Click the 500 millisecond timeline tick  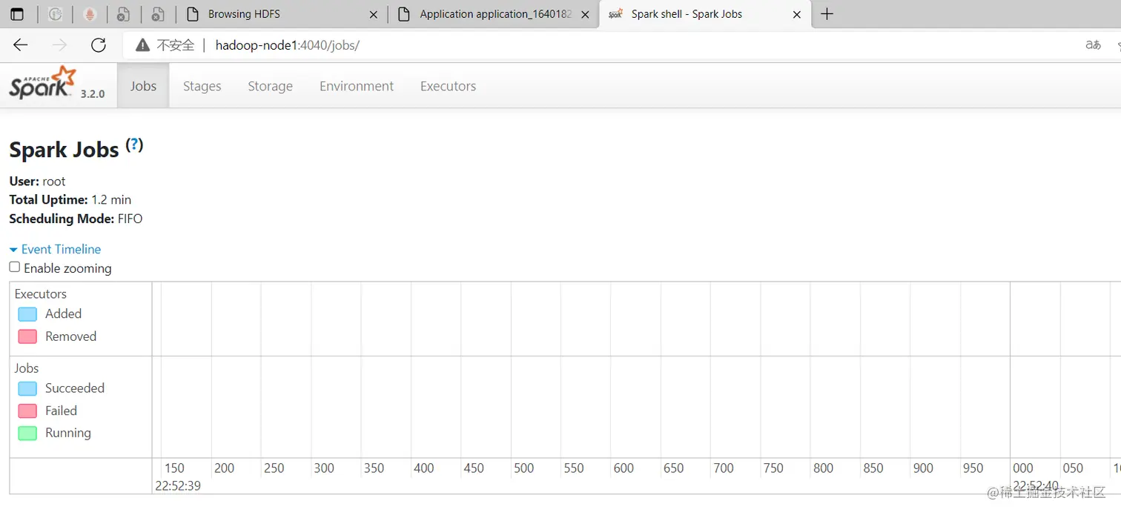click(x=523, y=468)
